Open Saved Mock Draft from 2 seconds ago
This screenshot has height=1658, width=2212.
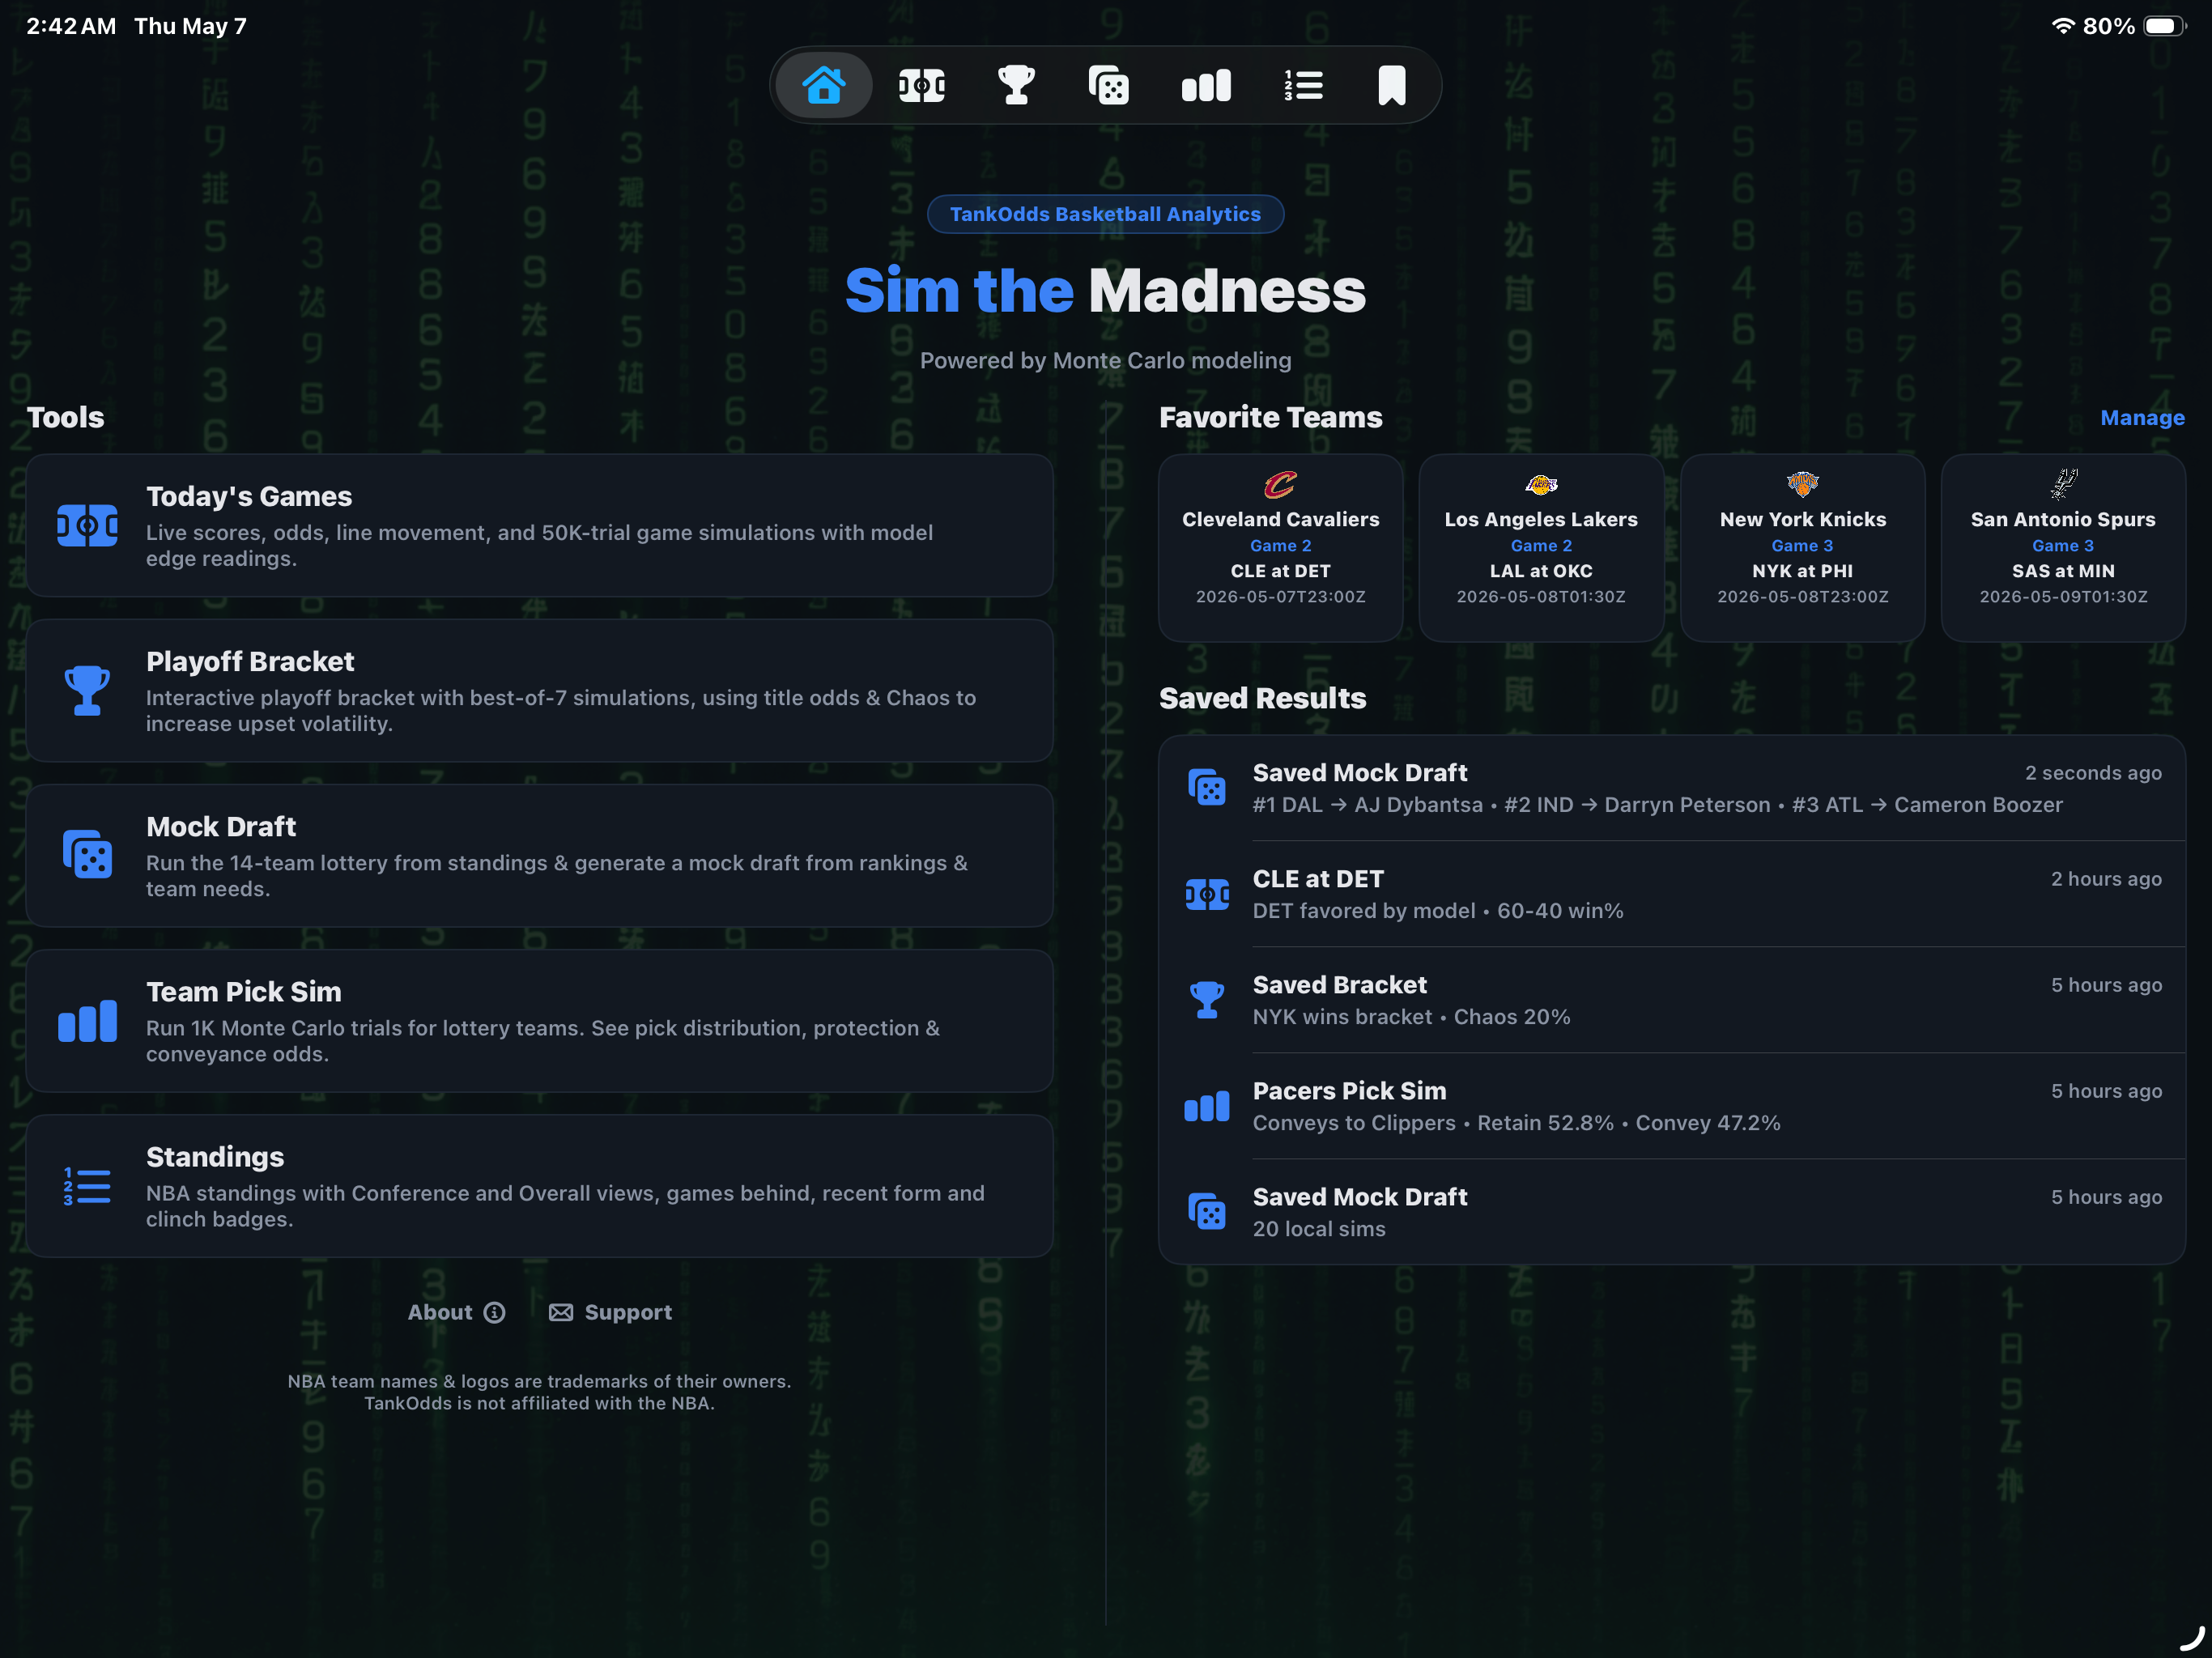click(1671, 788)
